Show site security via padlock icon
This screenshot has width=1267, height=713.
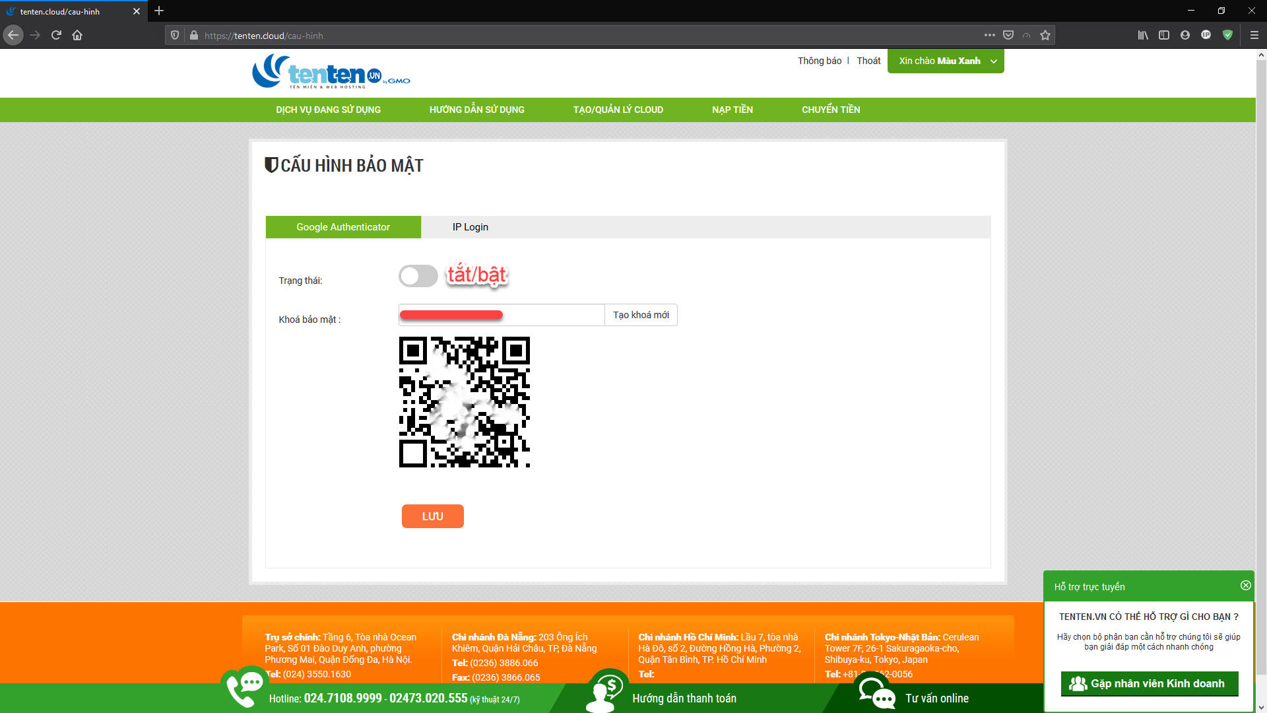pyautogui.click(x=193, y=36)
